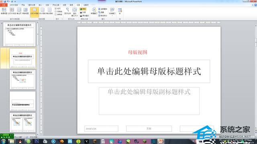Image resolution: width=257 pixels, height=144 pixels.
Task: Click New Window (新建窗口)
Action: [94, 11]
